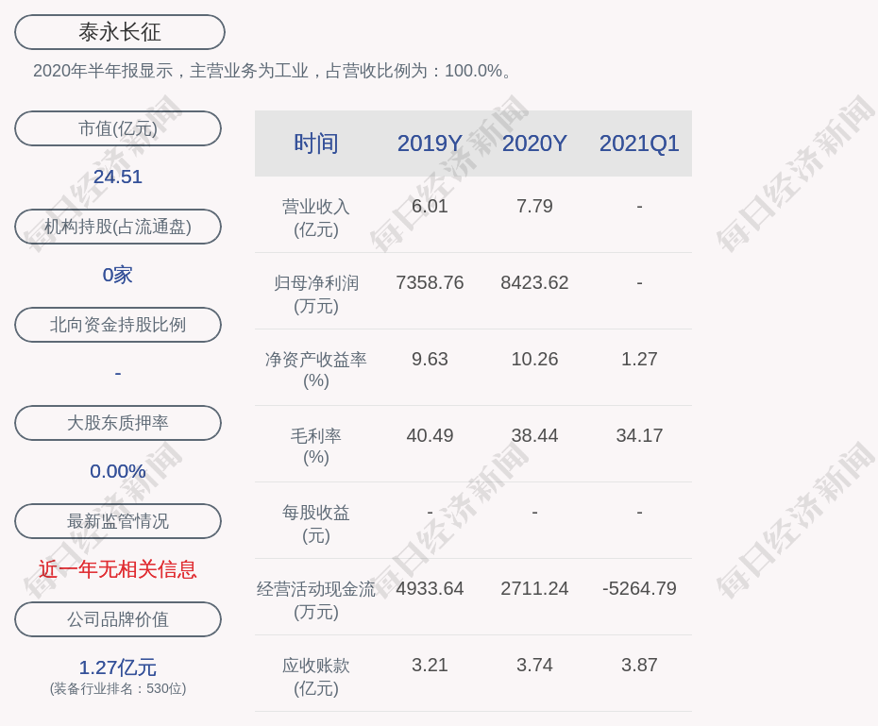
Task: Select the 2021Q1 dash in 每股收益 row
Action: pyautogui.click(x=639, y=513)
